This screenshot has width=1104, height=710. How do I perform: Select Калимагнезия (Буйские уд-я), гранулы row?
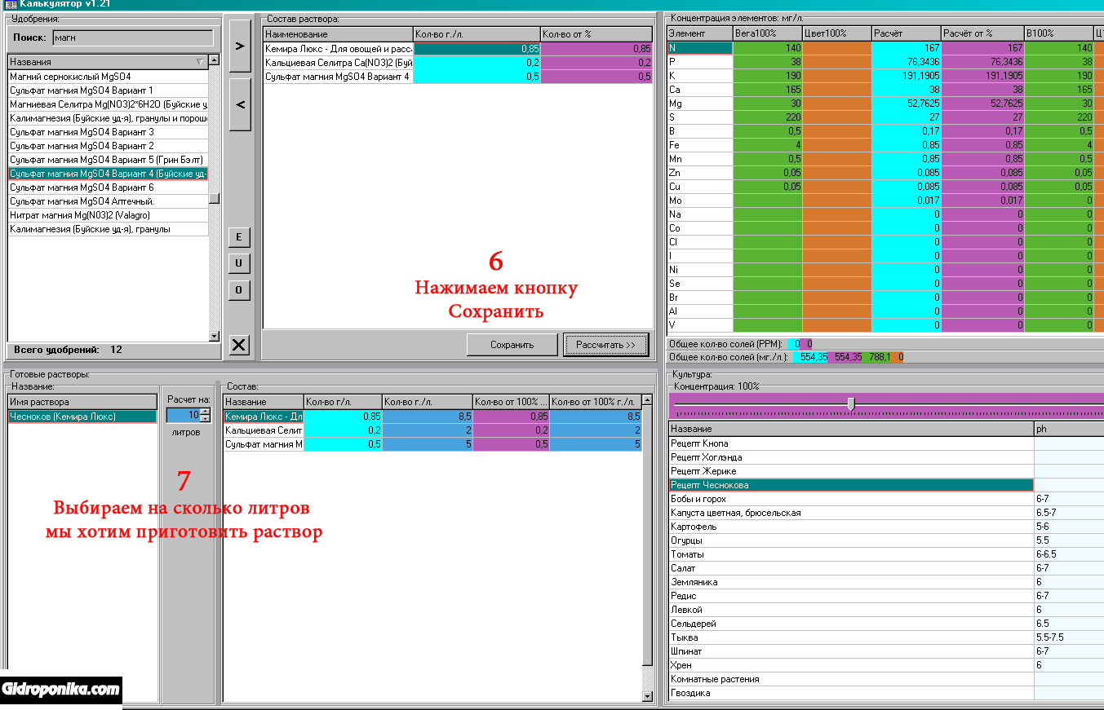pos(108,229)
